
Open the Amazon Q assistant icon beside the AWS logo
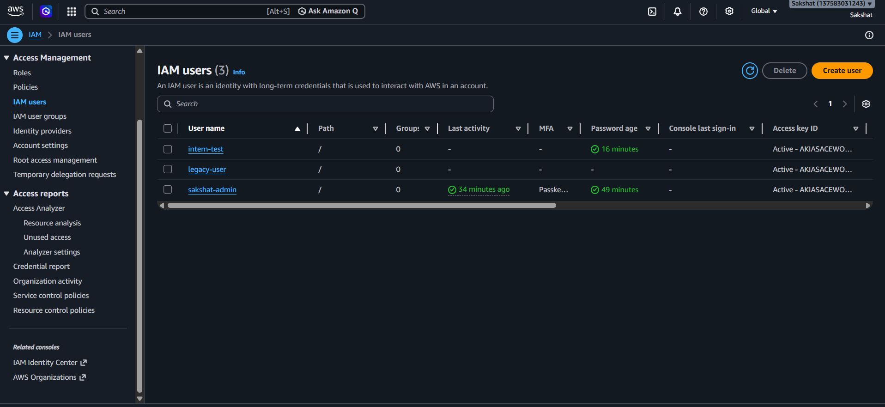(46, 11)
